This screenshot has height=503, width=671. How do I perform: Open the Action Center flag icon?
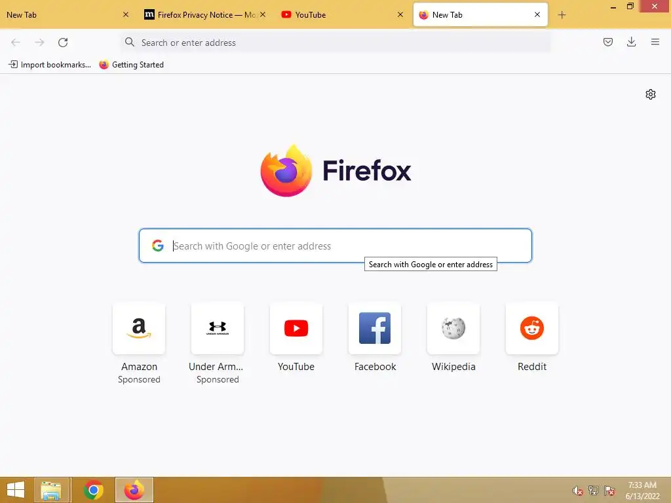609,491
